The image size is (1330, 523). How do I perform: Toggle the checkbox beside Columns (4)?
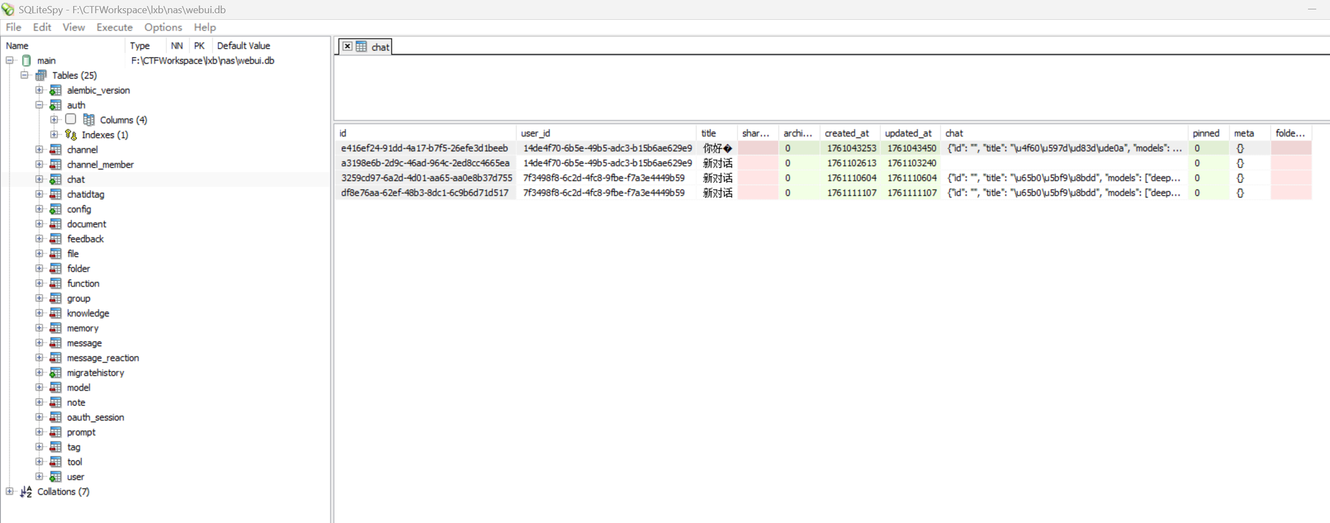point(70,119)
